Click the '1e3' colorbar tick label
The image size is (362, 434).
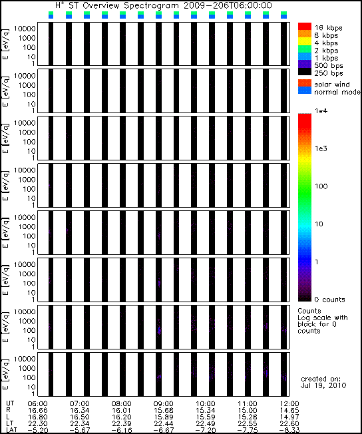coord(321,148)
